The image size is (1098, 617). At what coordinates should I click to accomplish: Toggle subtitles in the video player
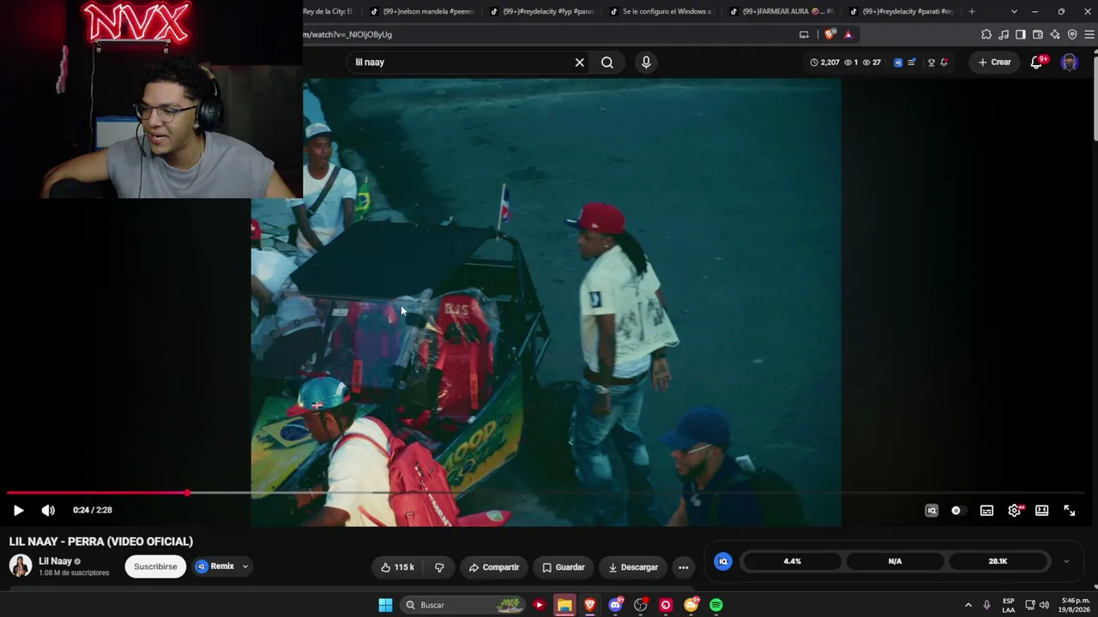pyautogui.click(x=986, y=511)
